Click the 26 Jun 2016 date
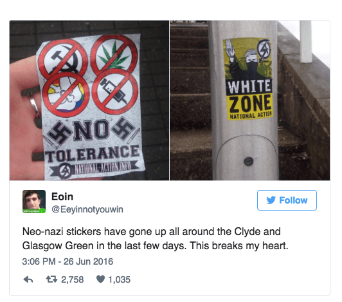Screen dimensions: 342x302 (x=88, y=261)
